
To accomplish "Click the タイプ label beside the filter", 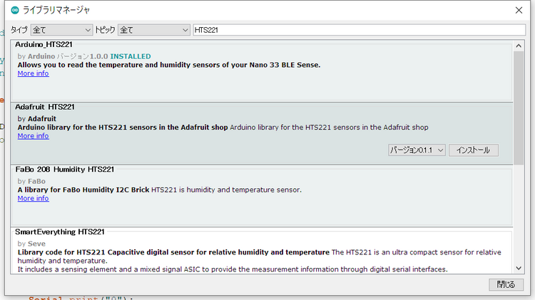I will pos(19,31).
